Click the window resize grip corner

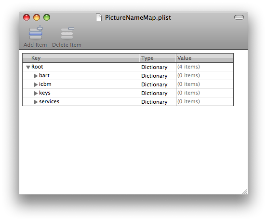click(245, 192)
